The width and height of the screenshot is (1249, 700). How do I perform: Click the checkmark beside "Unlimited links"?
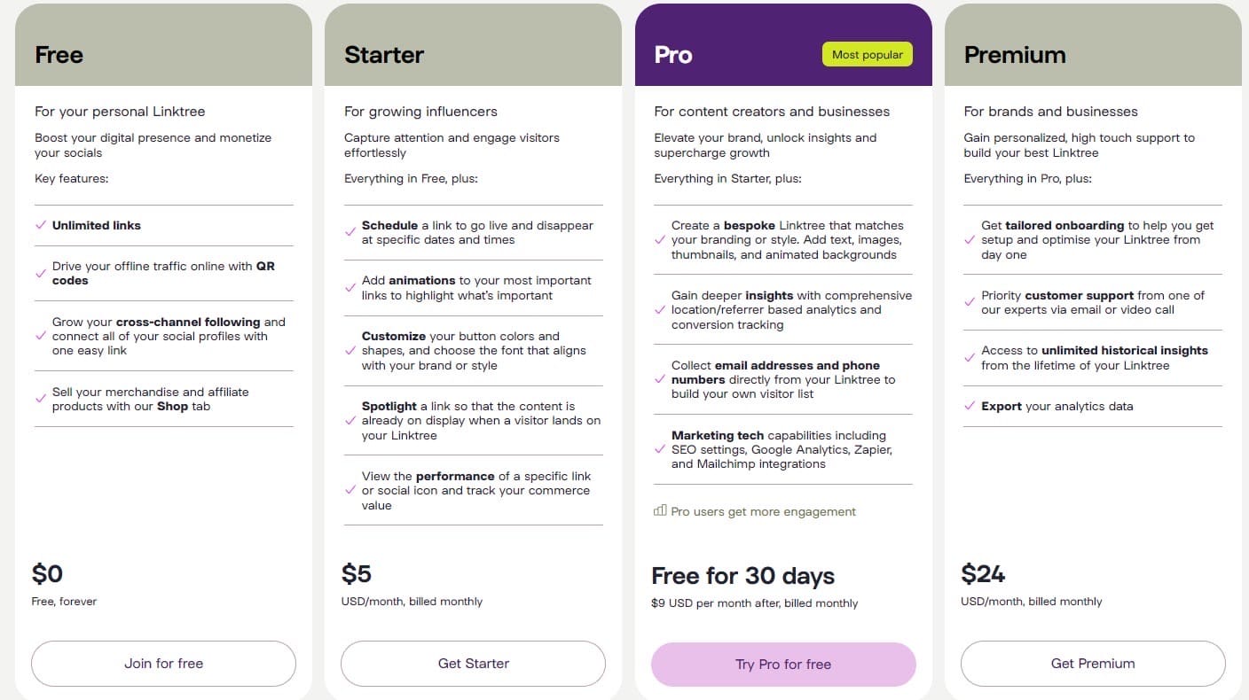[39, 225]
